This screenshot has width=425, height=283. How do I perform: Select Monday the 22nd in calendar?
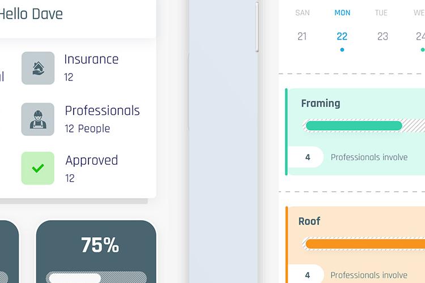tap(342, 36)
